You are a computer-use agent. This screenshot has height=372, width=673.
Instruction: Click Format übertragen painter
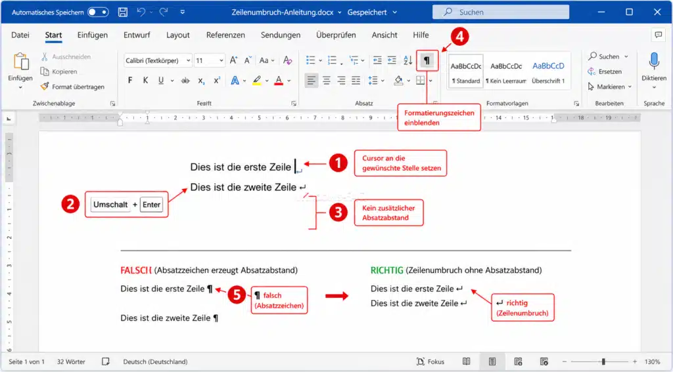72,87
